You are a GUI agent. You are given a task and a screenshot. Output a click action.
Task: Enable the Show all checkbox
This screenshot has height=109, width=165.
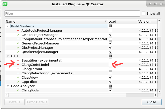[143, 13]
